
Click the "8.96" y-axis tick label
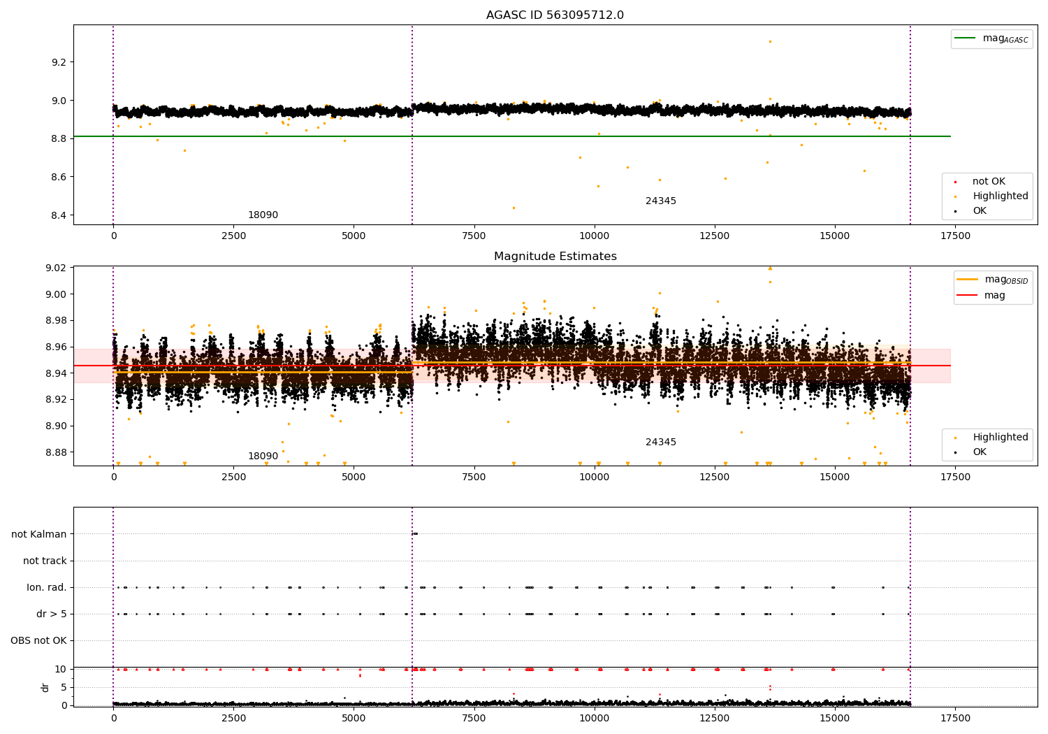click(56, 347)
